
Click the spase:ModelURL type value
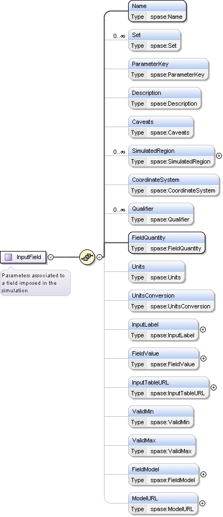click(172, 509)
